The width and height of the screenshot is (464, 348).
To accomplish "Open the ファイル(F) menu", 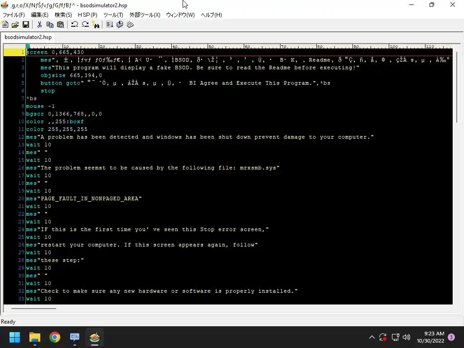I will (x=14, y=15).
